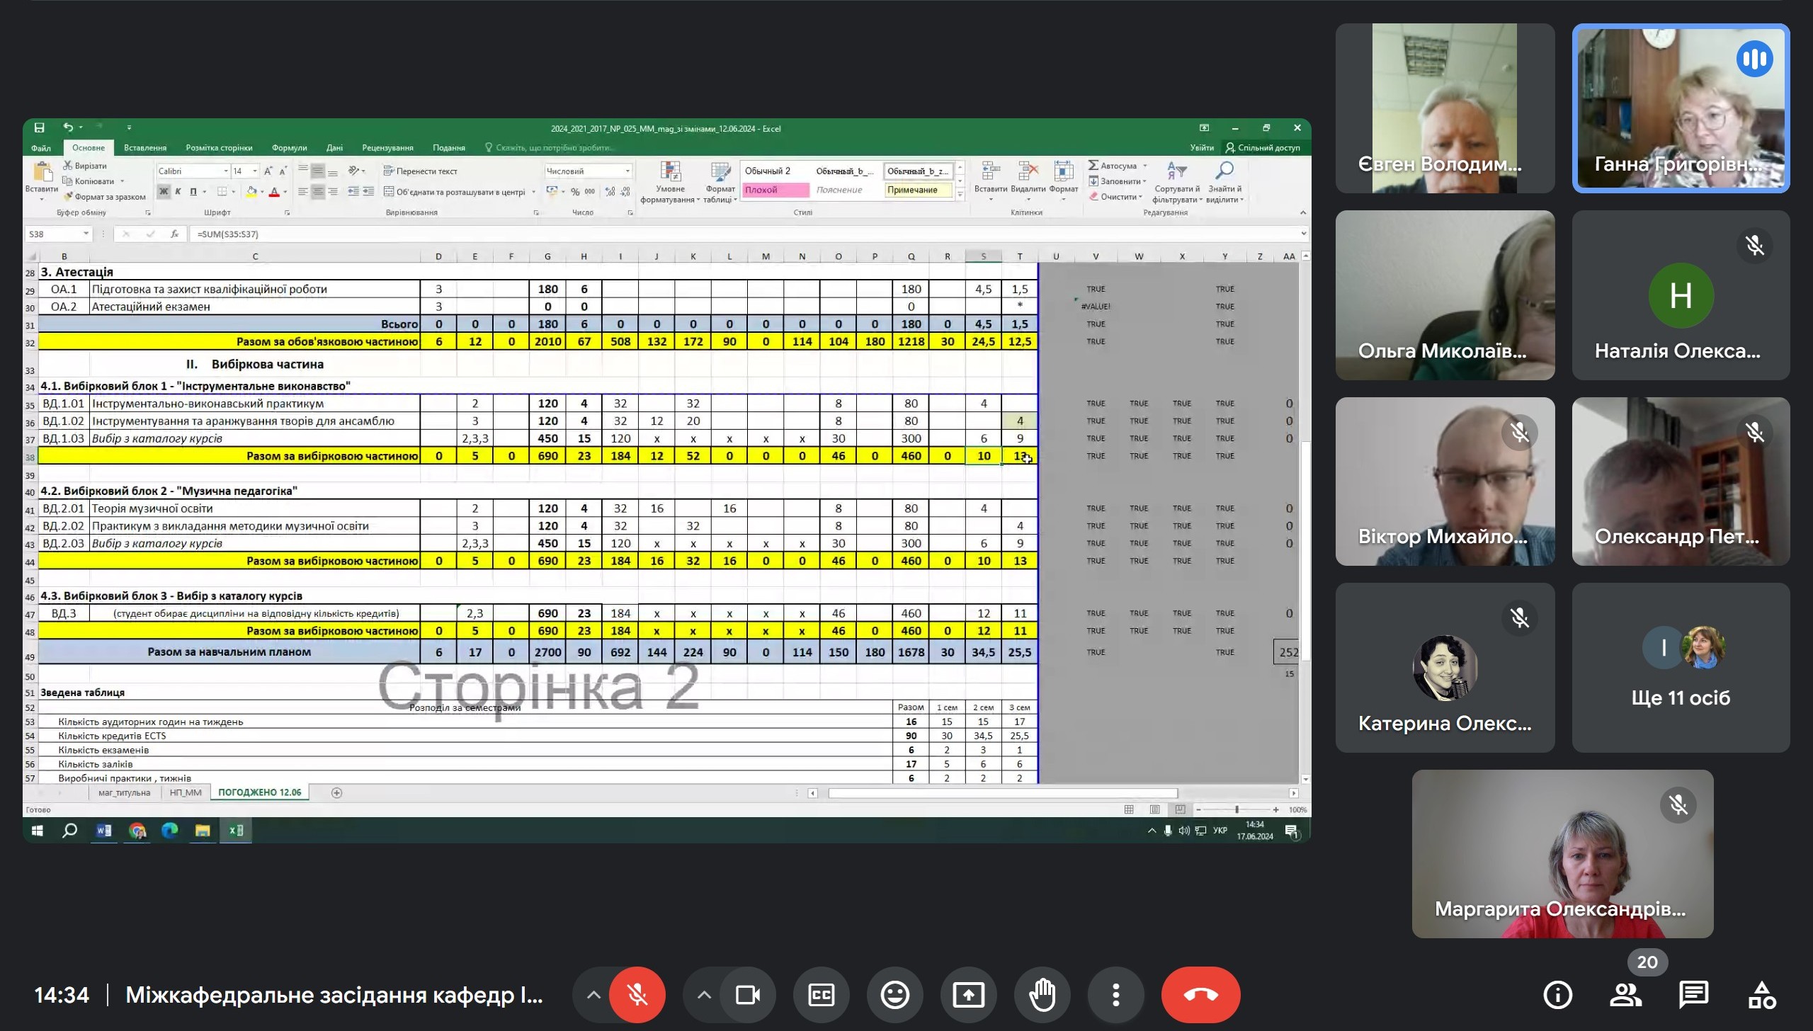Expand the microphone audio settings arrow
The height and width of the screenshot is (1031, 1813).
[593, 995]
